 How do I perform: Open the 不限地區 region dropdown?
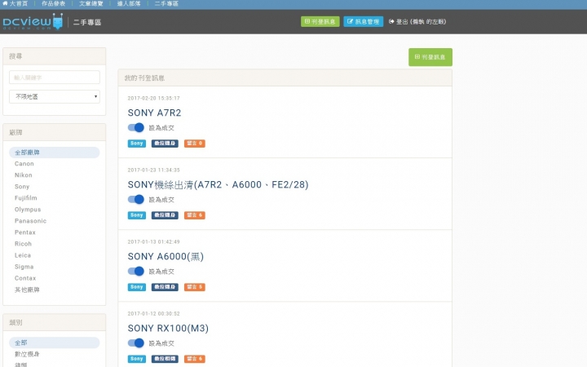tap(55, 96)
